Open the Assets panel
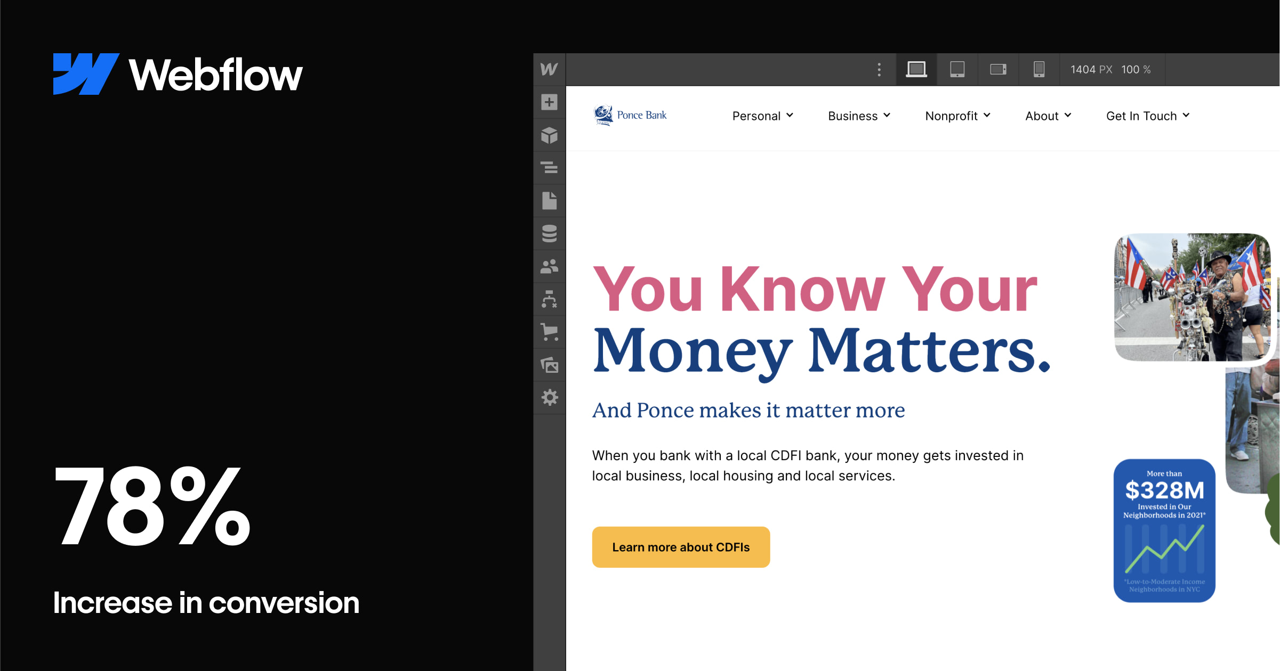 (549, 365)
